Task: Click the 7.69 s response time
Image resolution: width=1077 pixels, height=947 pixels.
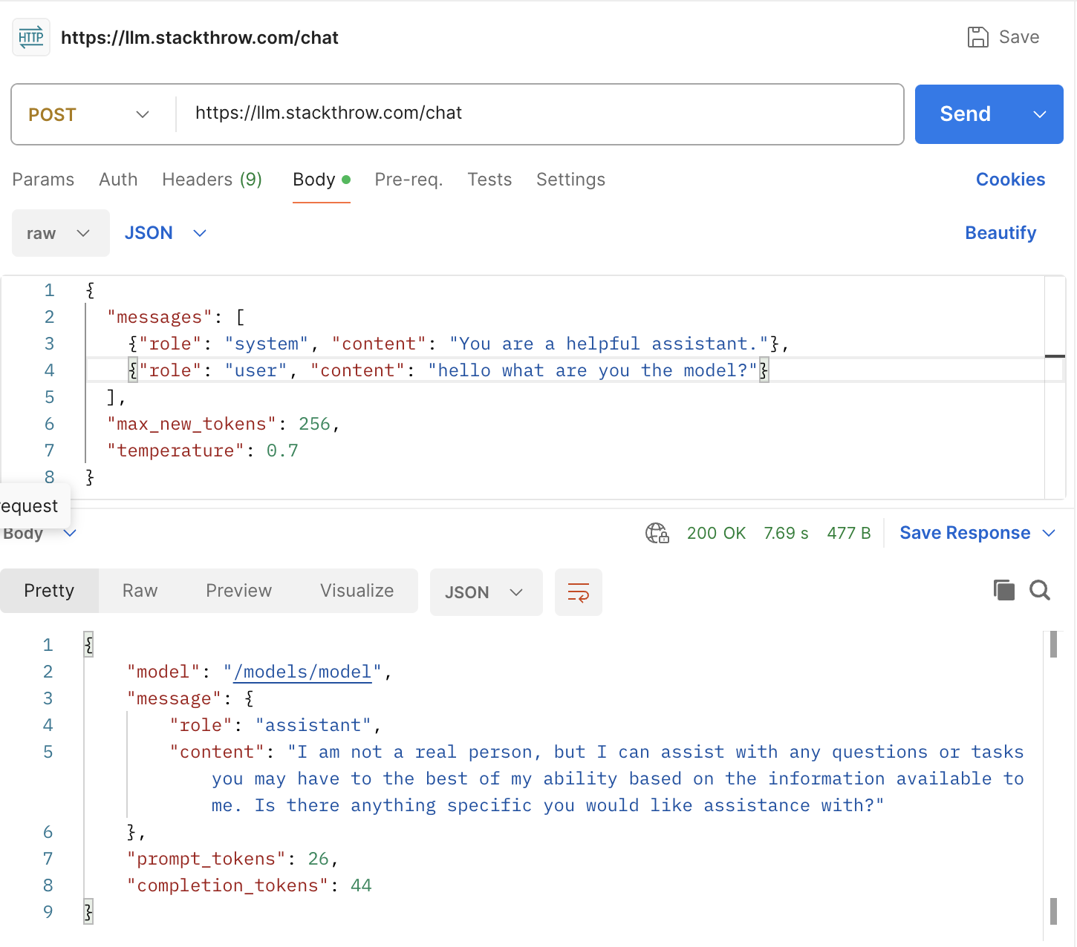Action: (786, 533)
